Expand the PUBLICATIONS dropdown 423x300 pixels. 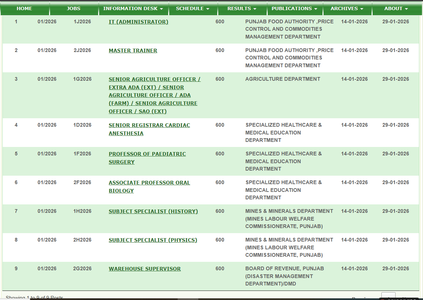[x=294, y=8]
